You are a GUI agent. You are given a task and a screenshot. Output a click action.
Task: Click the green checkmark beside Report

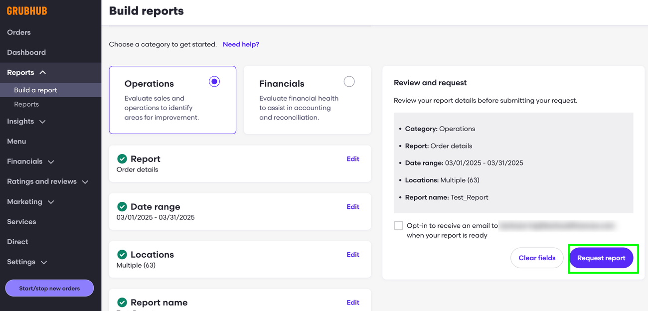pos(122,159)
